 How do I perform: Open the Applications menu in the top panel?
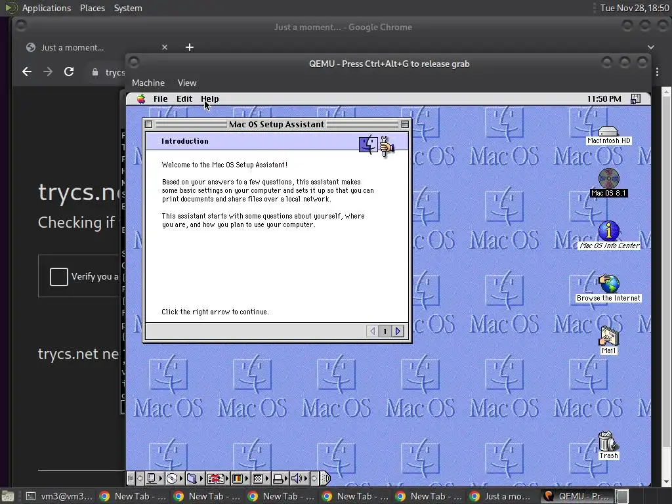tap(47, 8)
